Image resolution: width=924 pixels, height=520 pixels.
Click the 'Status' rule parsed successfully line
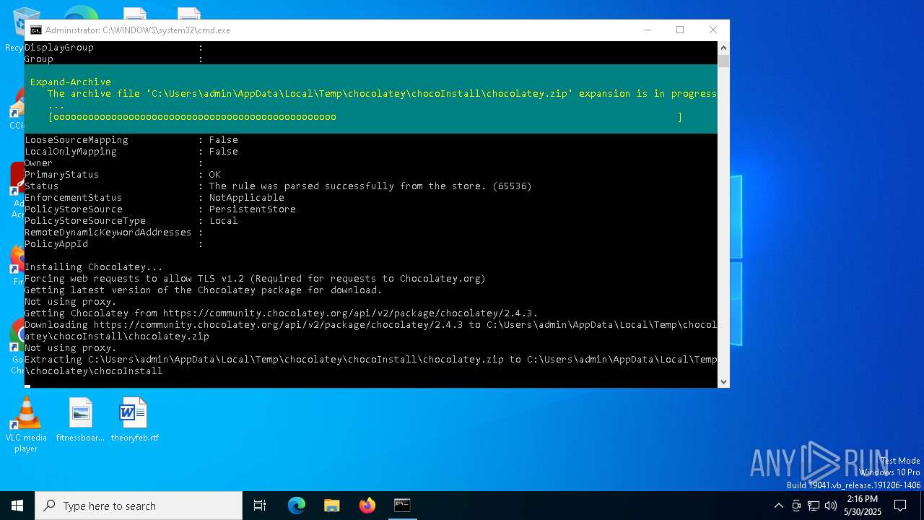click(278, 186)
